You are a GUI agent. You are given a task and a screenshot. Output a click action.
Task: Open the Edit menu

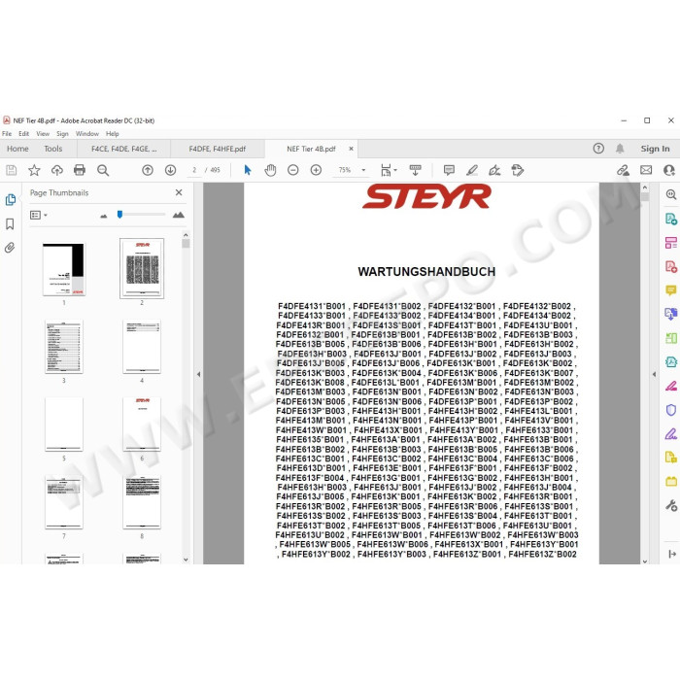coord(24,134)
